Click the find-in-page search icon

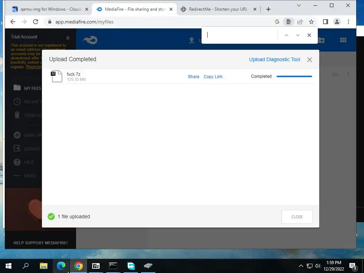point(289,22)
